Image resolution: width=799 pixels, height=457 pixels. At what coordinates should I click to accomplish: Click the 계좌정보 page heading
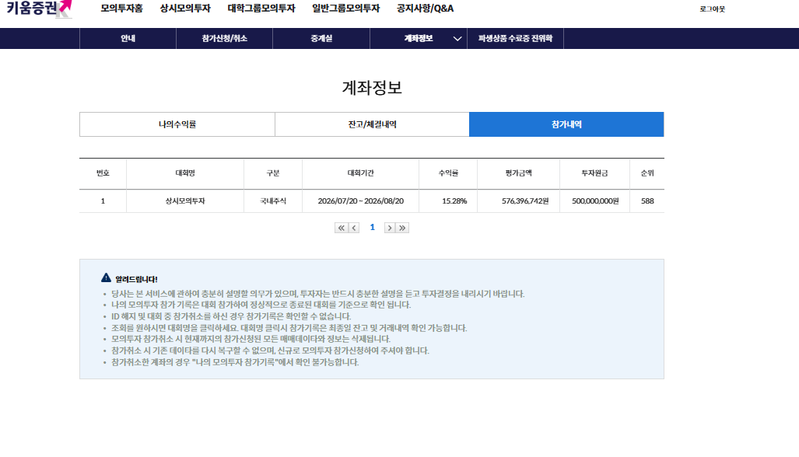click(372, 88)
